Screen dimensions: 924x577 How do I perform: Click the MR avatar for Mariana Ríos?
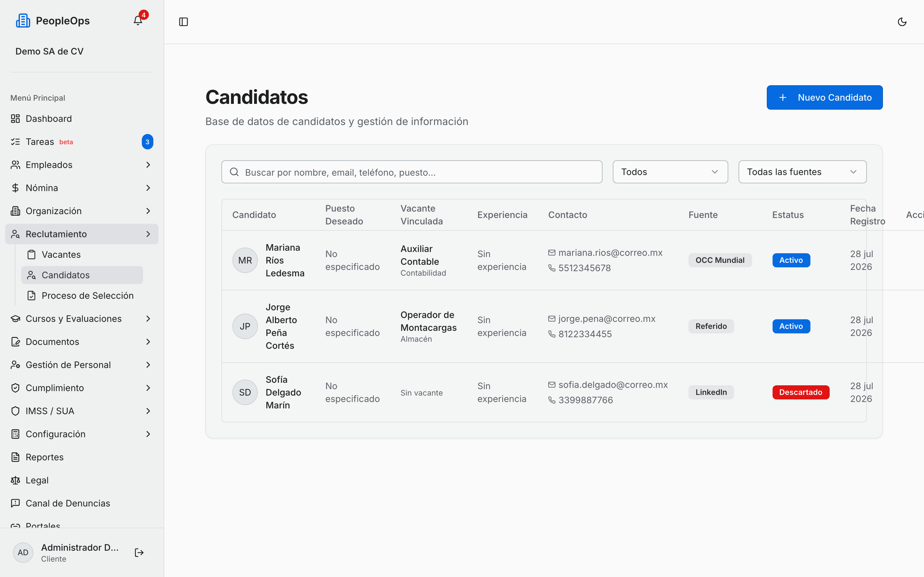click(x=245, y=260)
